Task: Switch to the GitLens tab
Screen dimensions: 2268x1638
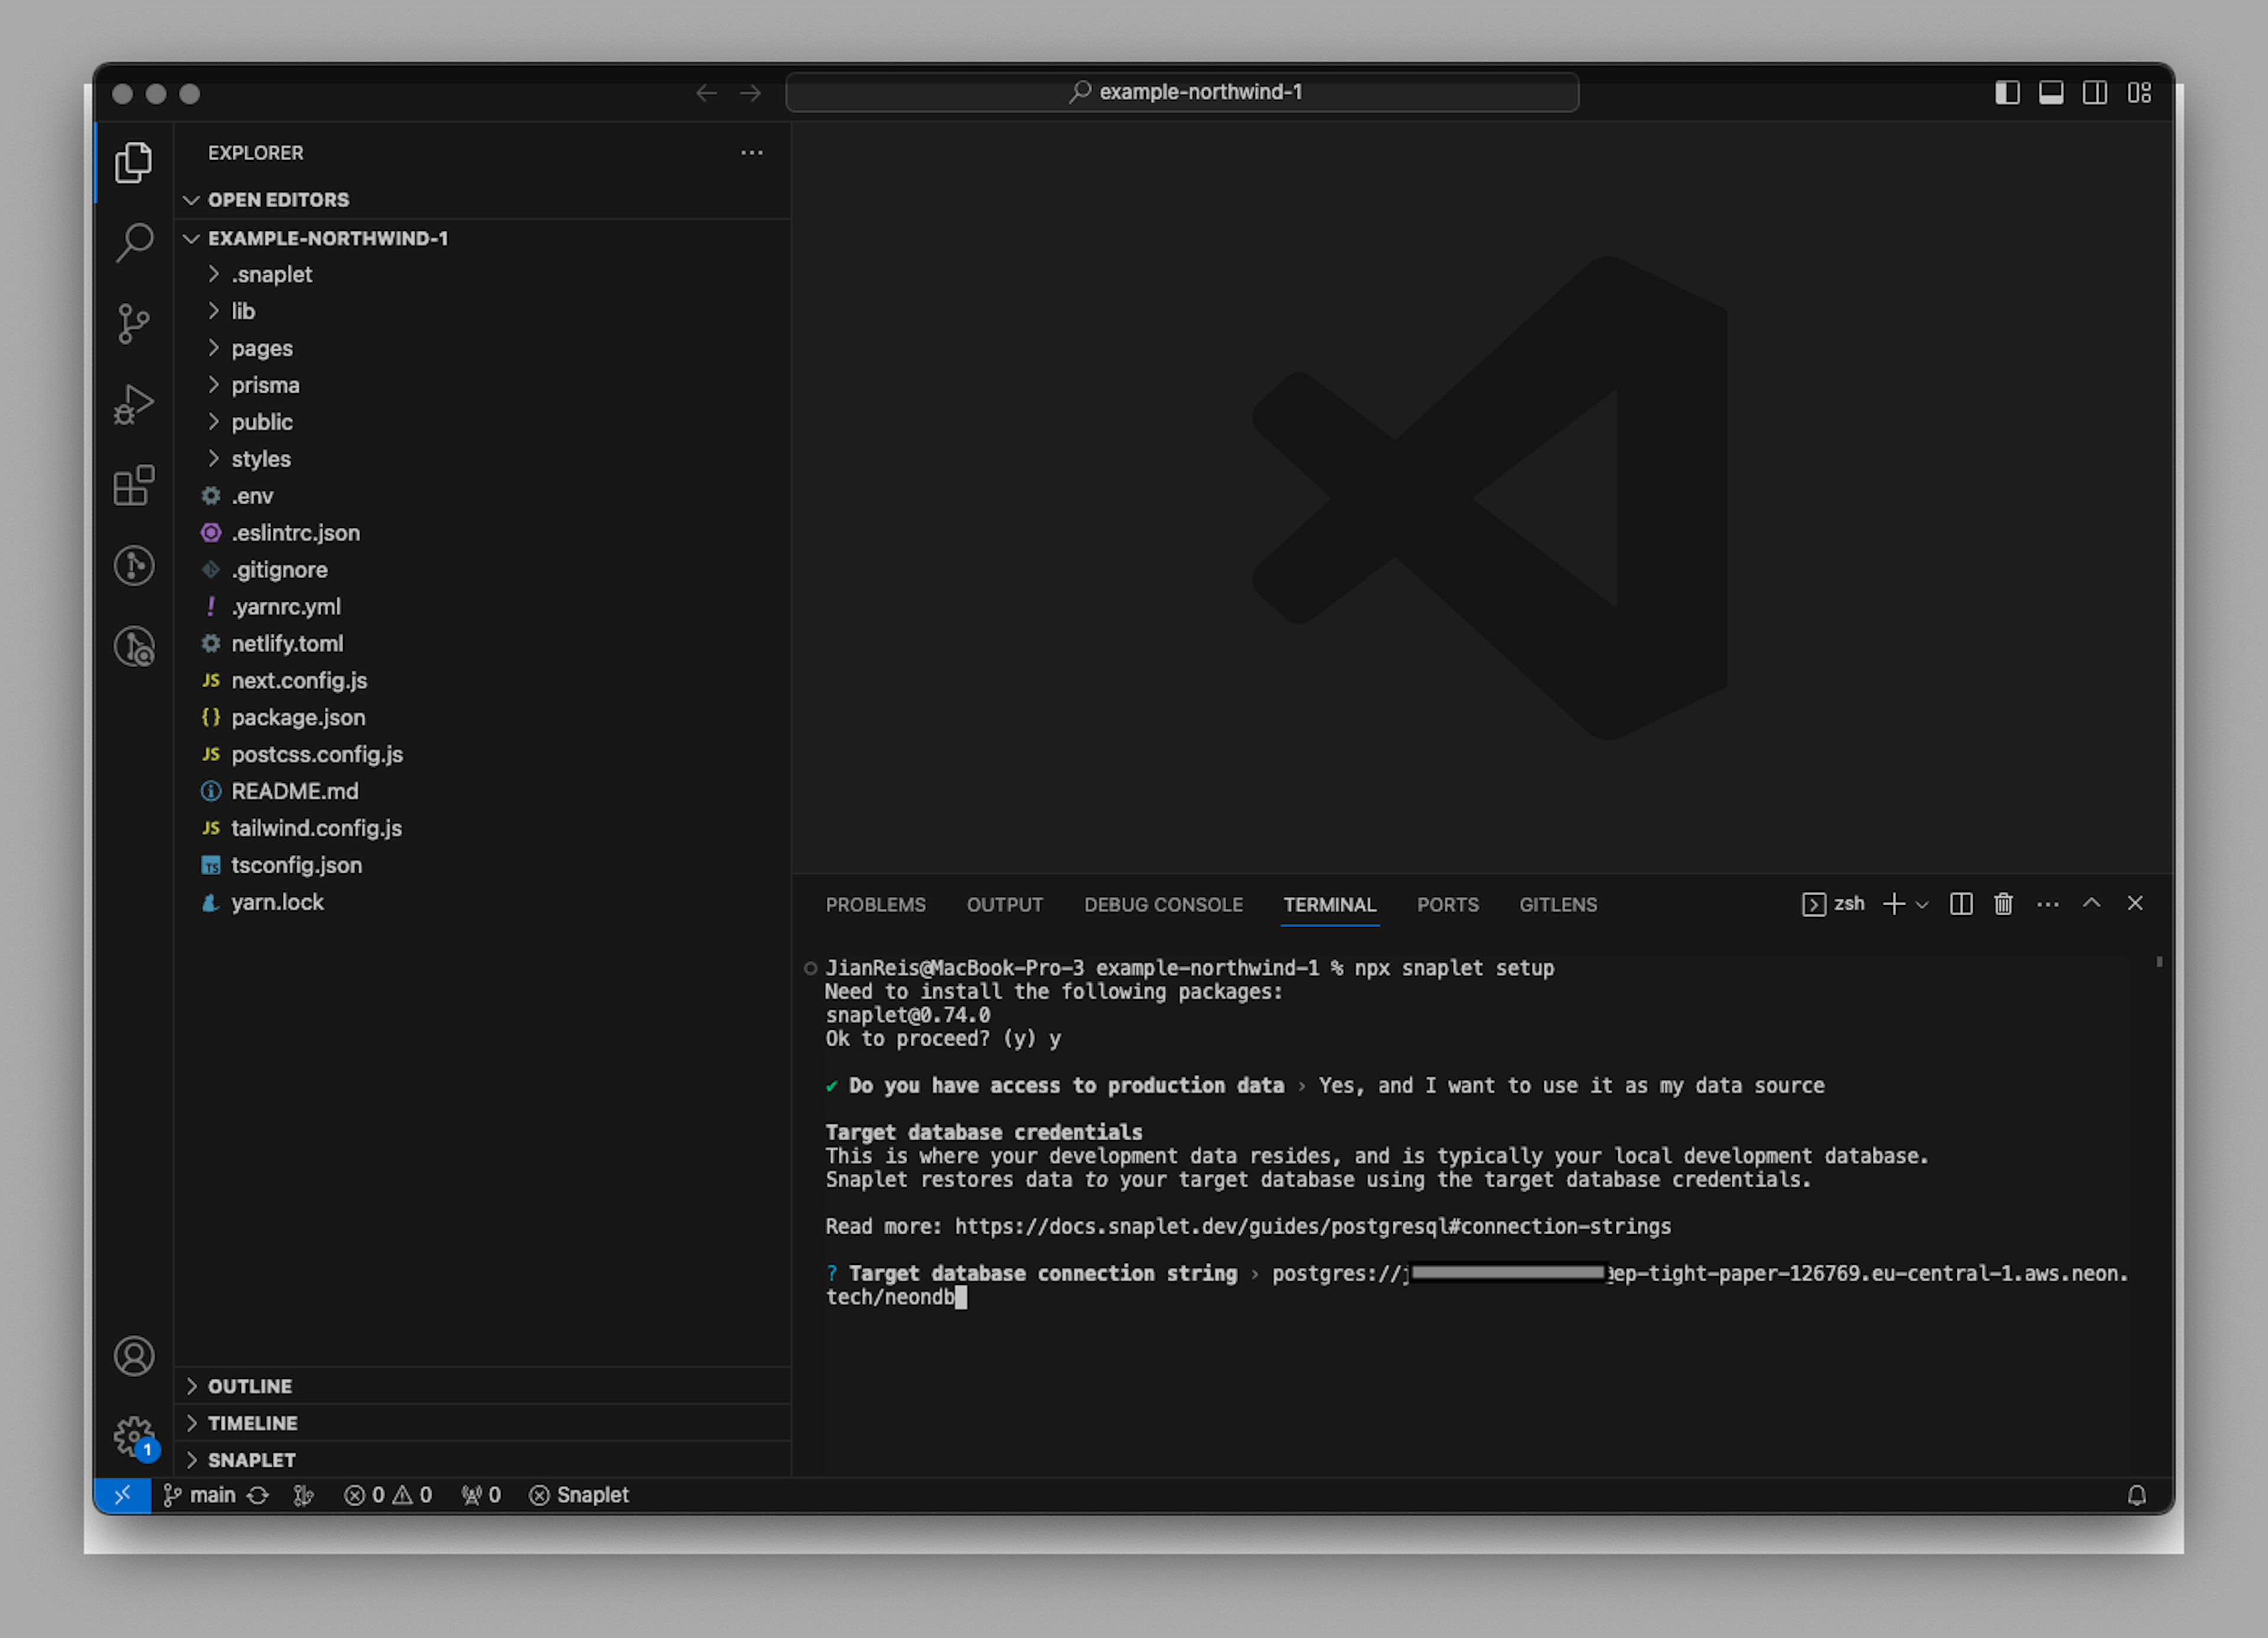Action: click(x=1558, y=905)
